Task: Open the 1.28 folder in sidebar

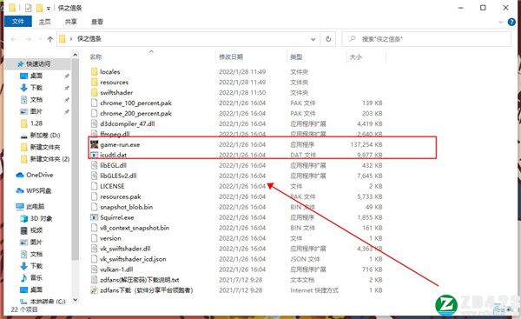Action: [36, 123]
